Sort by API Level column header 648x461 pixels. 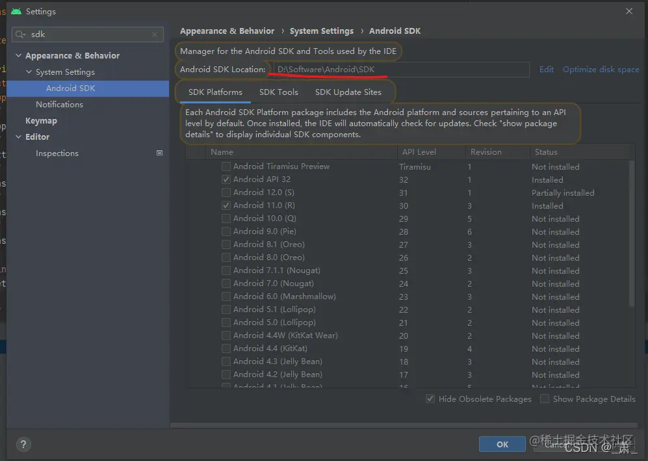pos(419,152)
